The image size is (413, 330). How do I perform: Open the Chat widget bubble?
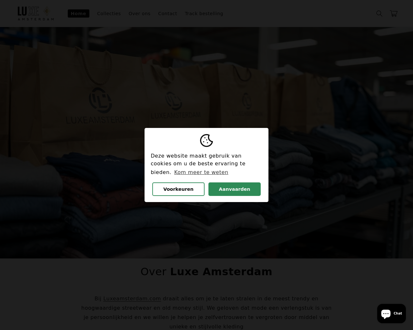pyautogui.click(x=391, y=313)
